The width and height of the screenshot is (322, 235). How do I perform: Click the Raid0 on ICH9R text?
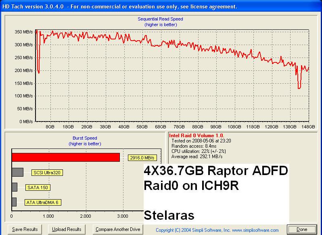pyautogui.click(x=191, y=186)
